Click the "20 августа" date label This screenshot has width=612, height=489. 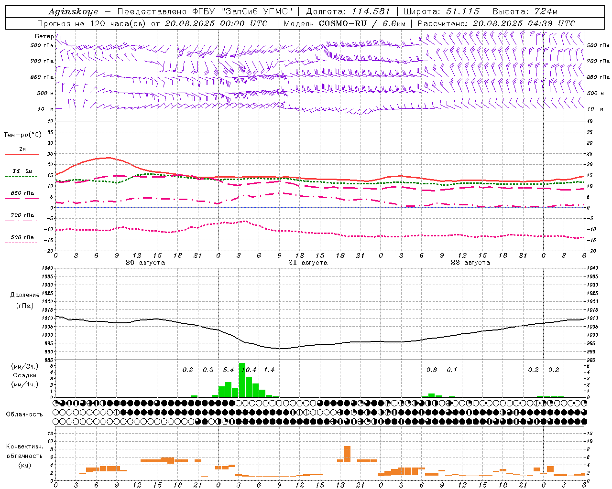click(x=145, y=263)
